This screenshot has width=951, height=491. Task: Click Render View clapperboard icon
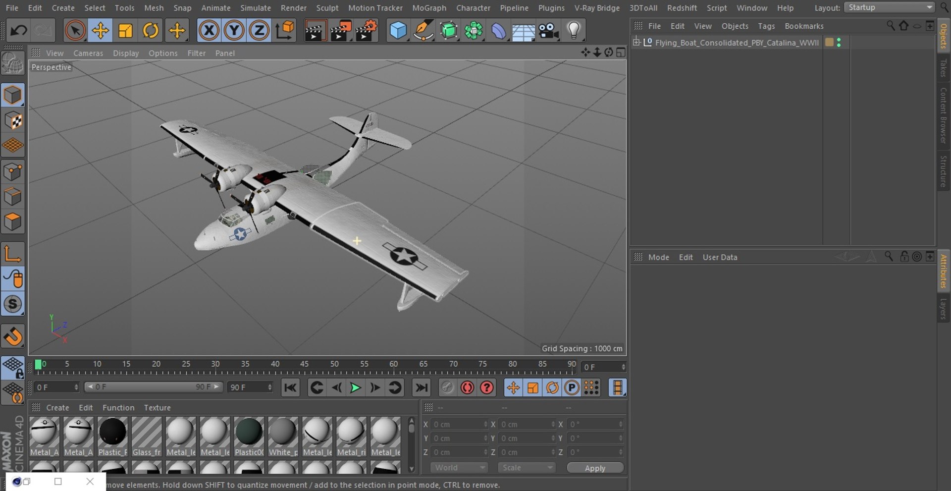[315, 31]
